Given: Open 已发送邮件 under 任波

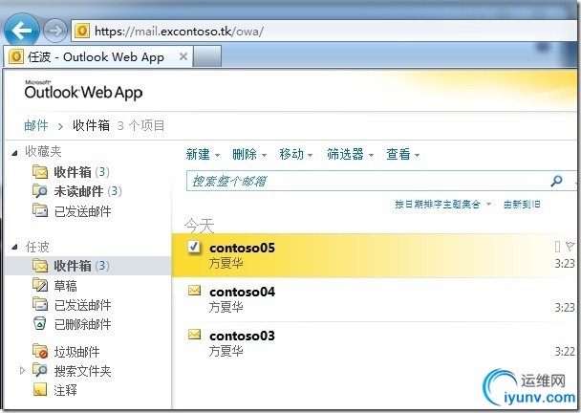Looking at the screenshot, I should point(82,305).
